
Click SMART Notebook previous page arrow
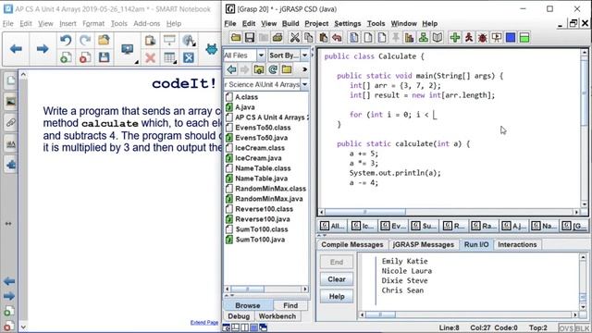pos(16,49)
